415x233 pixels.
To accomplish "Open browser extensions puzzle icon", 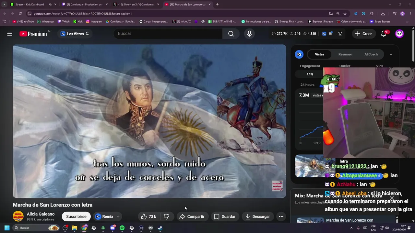I will pos(372,14).
